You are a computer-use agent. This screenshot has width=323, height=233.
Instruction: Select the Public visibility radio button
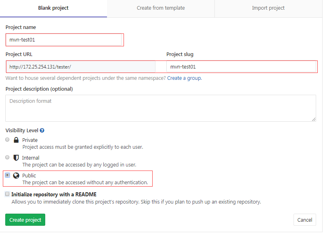coord(7,175)
